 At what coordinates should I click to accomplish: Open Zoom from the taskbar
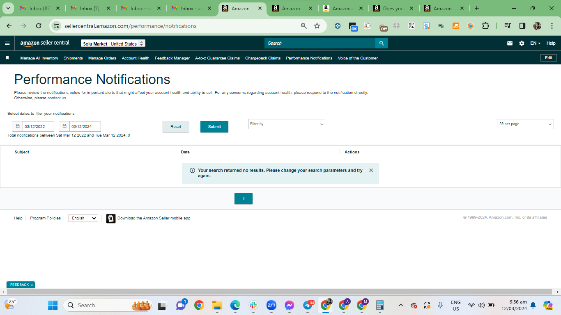click(x=271, y=305)
